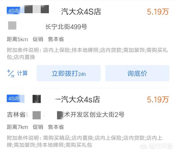Screen dimensions: 176x152
Task: Open the 计算 price calculator label
Action: (22, 73)
